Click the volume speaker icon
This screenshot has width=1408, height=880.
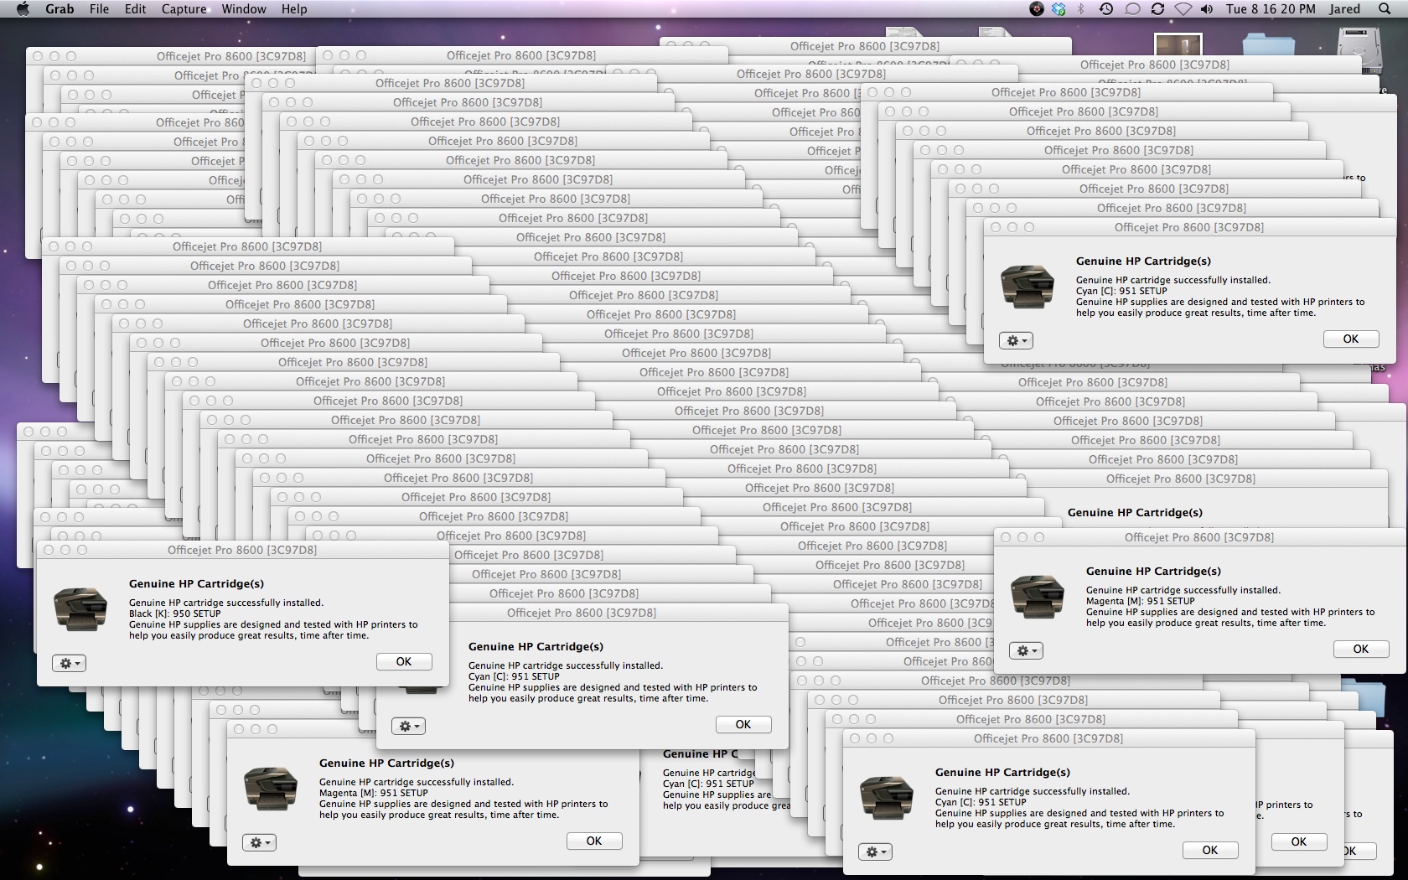[1207, 9]
